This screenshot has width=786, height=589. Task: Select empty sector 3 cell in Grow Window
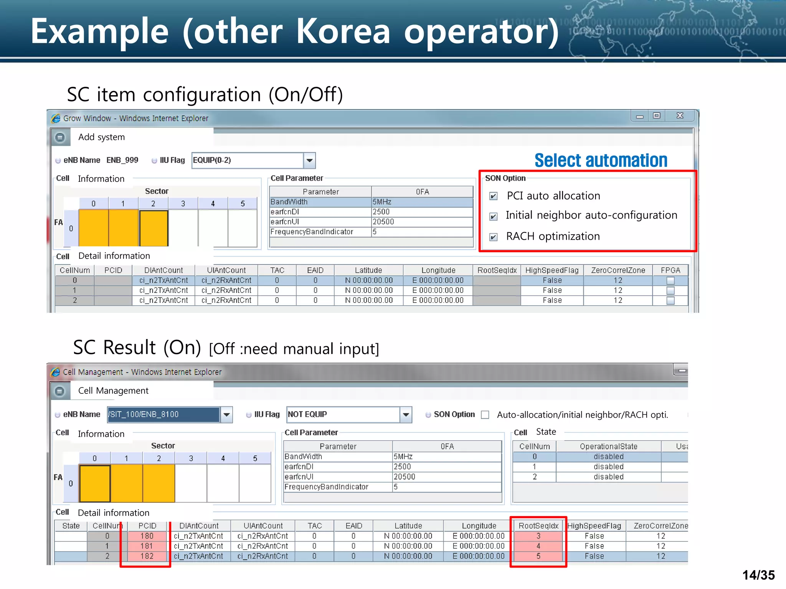183,228
